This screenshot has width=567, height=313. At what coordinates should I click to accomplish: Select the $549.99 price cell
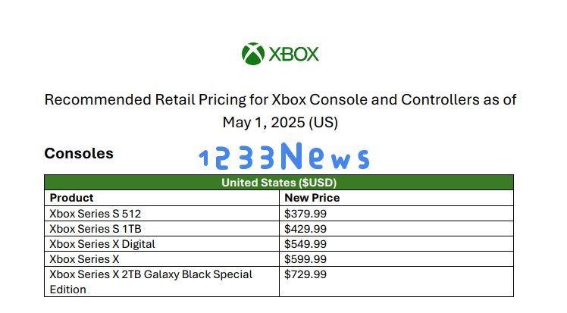396,244
